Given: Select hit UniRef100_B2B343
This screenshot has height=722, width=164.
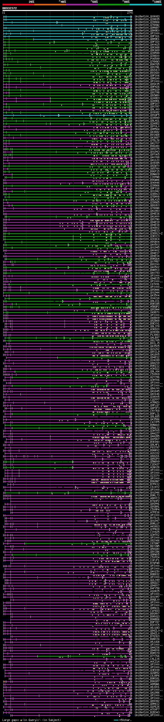Looking at the screenshot, I should (x=147, y=712).
